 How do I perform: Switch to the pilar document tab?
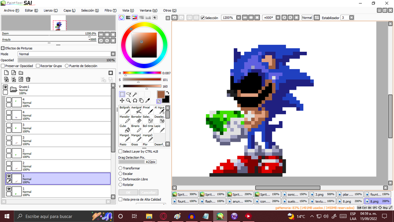(350, 194)
